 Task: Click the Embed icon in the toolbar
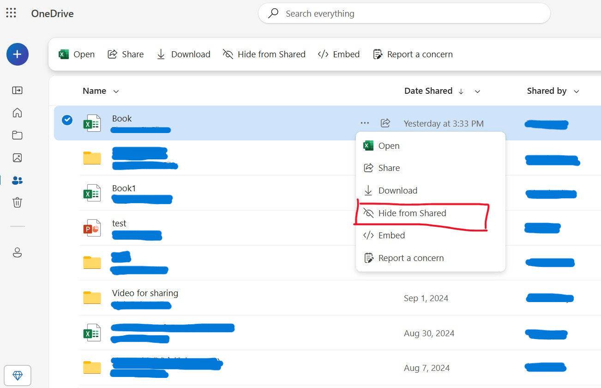pos(323,54)
